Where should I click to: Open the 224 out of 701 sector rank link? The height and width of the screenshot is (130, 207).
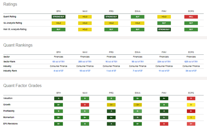(x=164, y=62)
